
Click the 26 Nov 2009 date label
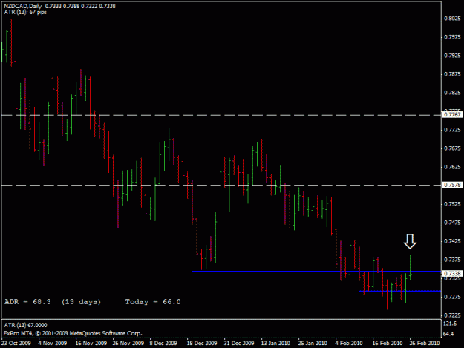click(x=128, y=343)
